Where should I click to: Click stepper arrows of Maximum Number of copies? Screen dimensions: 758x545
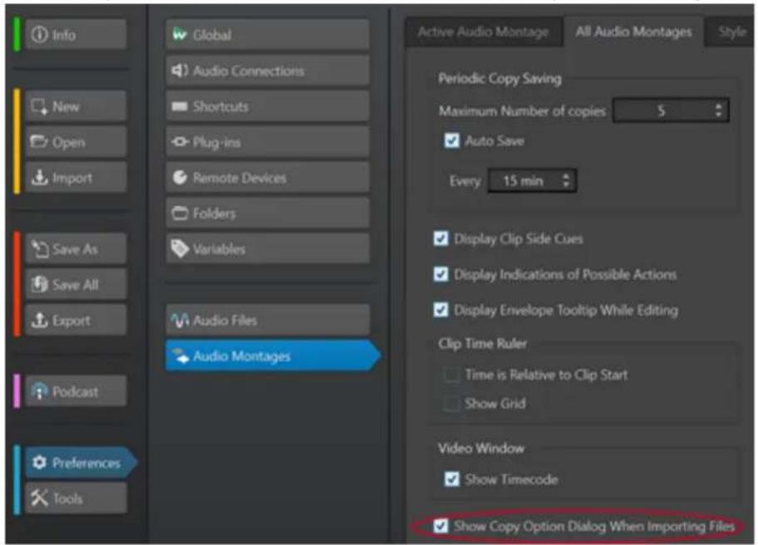pos(718,110)
